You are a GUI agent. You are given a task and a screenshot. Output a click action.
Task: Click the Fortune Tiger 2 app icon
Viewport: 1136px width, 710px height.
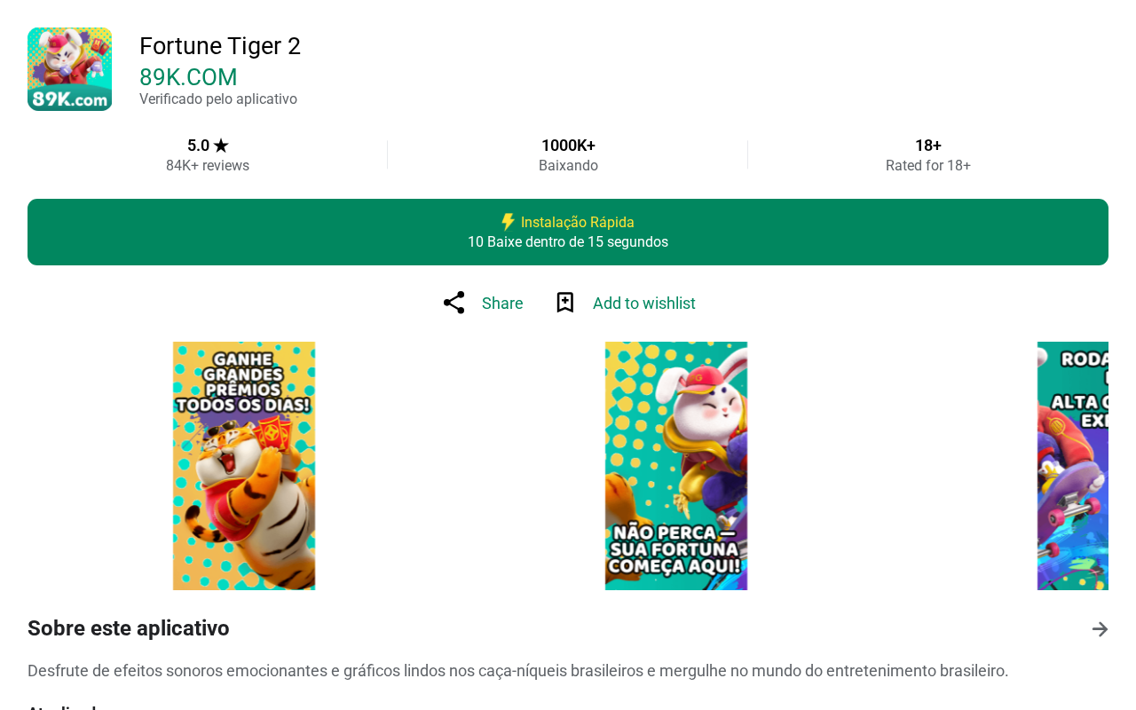click(69, 69)
